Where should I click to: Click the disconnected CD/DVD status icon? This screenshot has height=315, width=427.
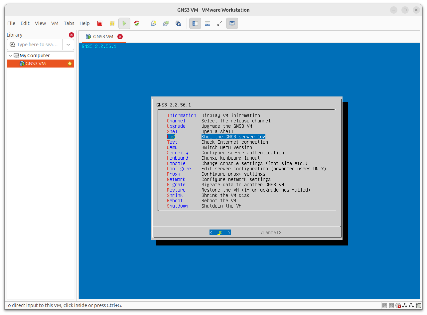pos(398,305)
